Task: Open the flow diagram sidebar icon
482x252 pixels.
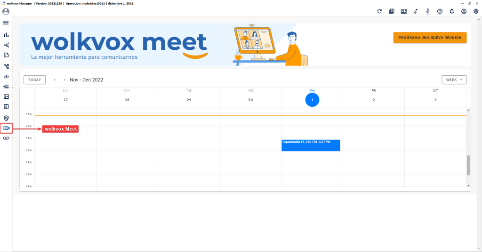Action: (x=6, y=66)
